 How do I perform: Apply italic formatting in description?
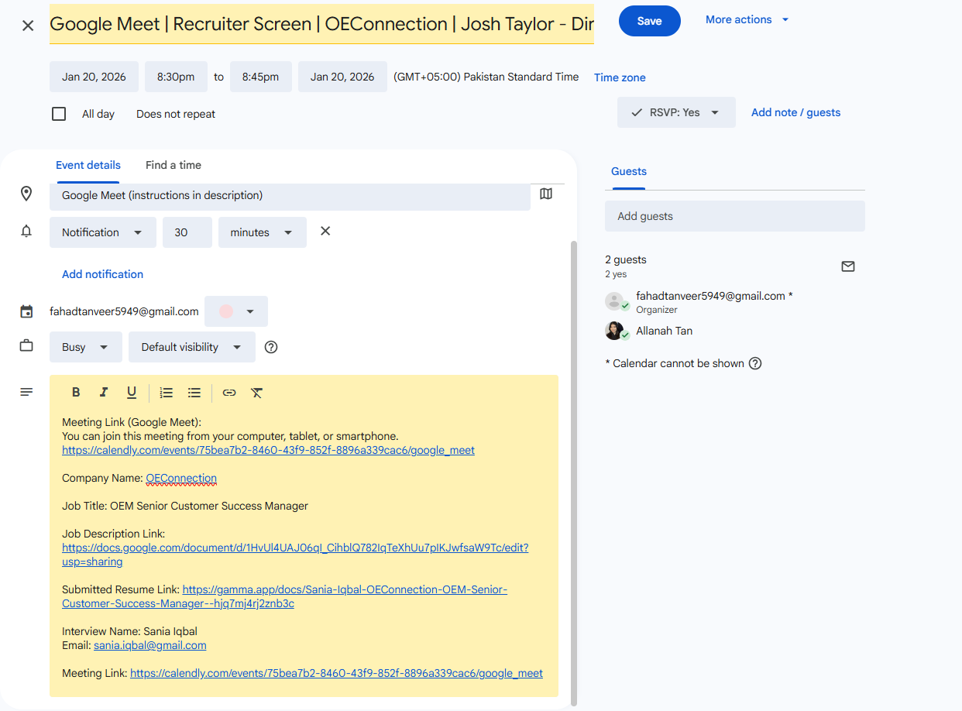pos(104,393)
